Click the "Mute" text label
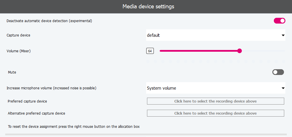This screenshot has width=292, height=137. pos(12,72)
